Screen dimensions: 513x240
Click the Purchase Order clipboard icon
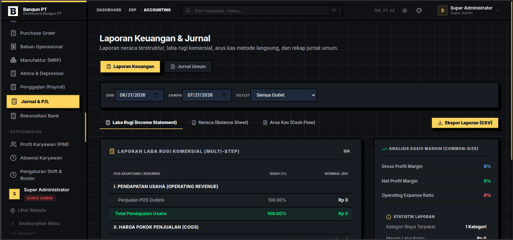tap(13, 33)
